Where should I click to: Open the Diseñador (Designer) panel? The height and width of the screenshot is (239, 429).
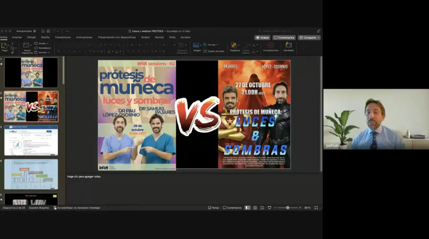[288, 46]
